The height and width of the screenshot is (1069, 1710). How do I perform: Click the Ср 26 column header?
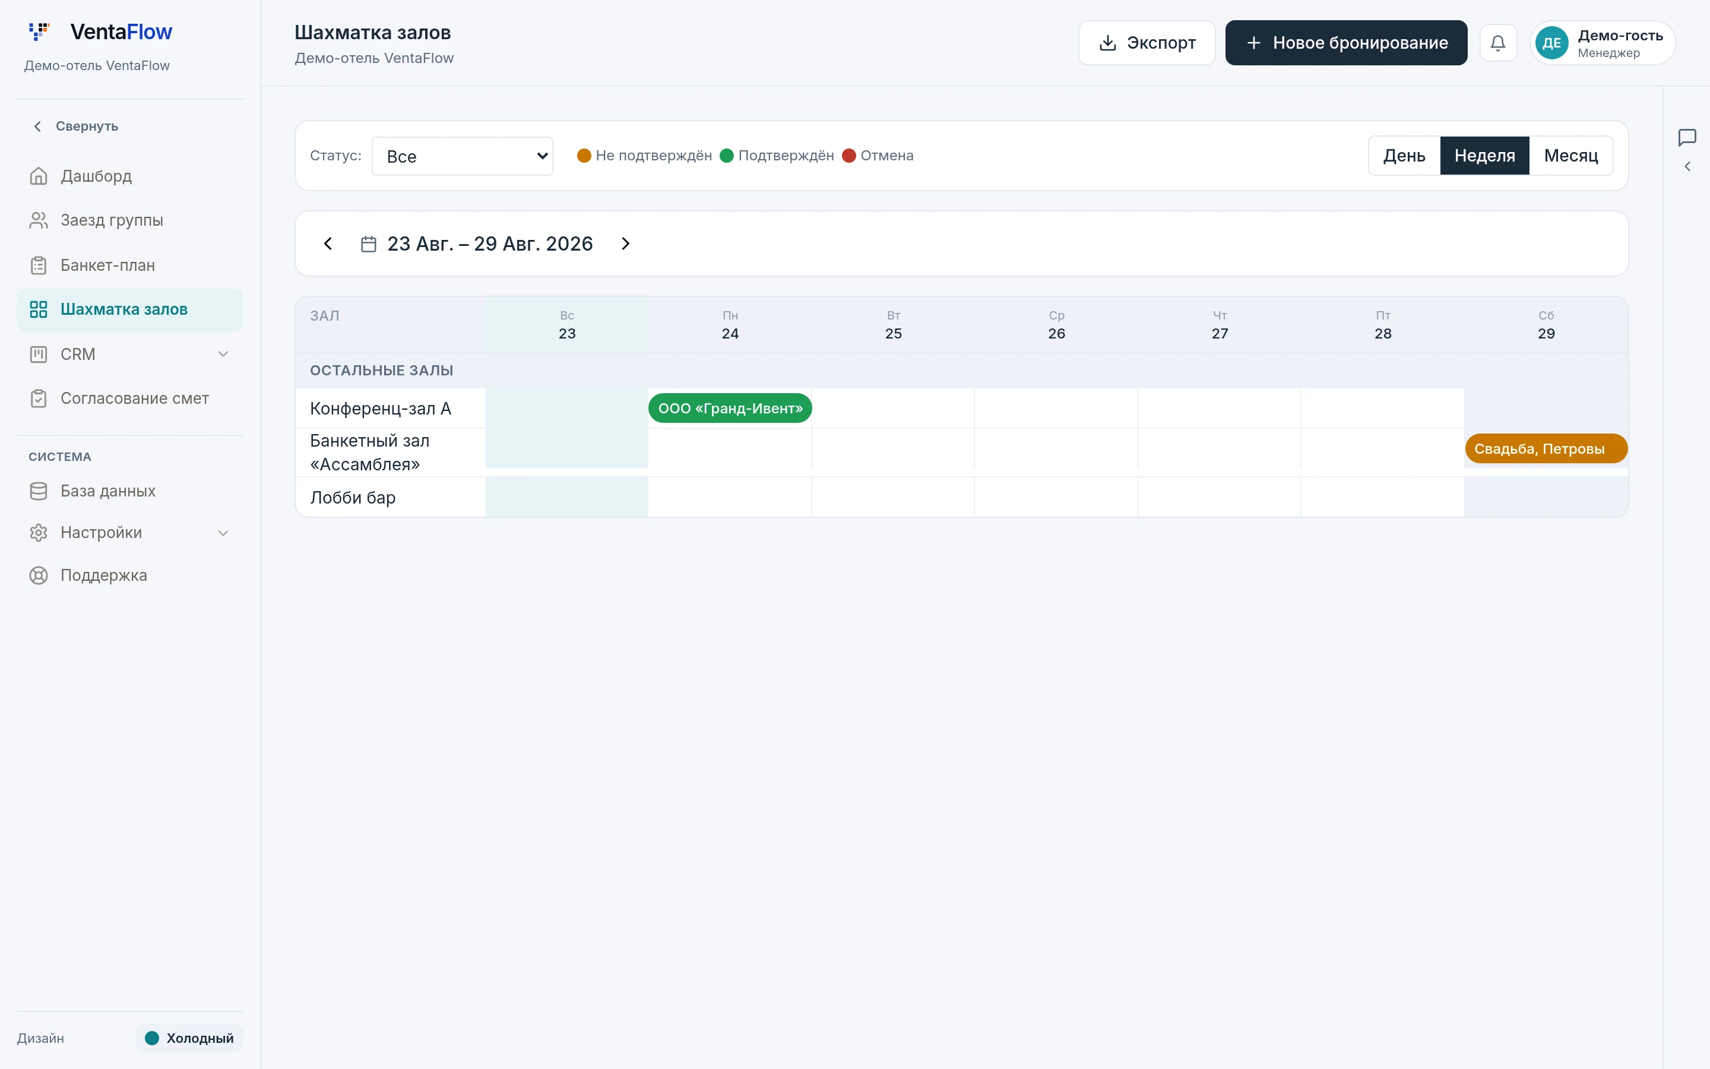[1056, 325]
